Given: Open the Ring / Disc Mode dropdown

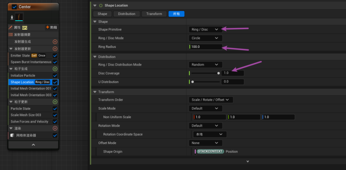Looking at the screenshot, I should point(205,38).
